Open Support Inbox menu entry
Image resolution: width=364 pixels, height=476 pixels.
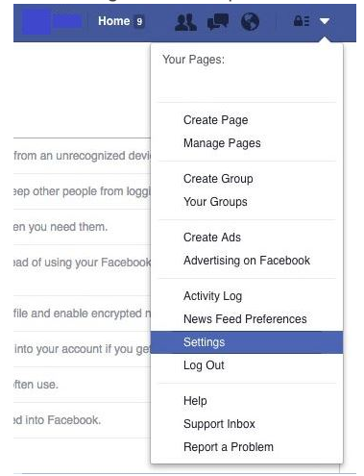point(219,424)
